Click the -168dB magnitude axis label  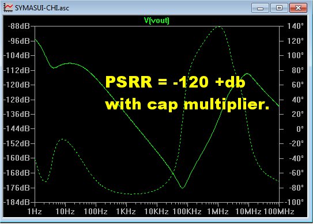(x=17, y=173)
